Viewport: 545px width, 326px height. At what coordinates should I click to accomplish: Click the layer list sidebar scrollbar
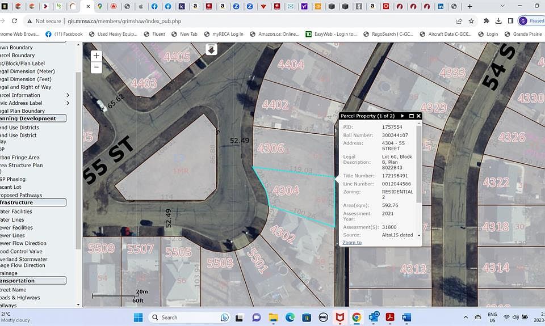78,160
